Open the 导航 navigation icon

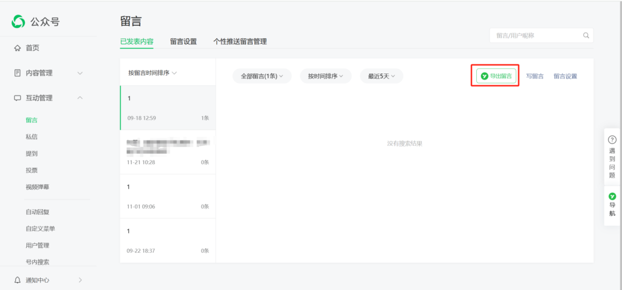[612, 196]
